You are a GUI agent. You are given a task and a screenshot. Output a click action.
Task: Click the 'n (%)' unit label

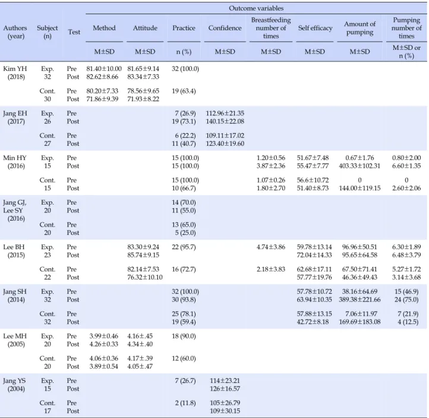(x=184, y=52)
